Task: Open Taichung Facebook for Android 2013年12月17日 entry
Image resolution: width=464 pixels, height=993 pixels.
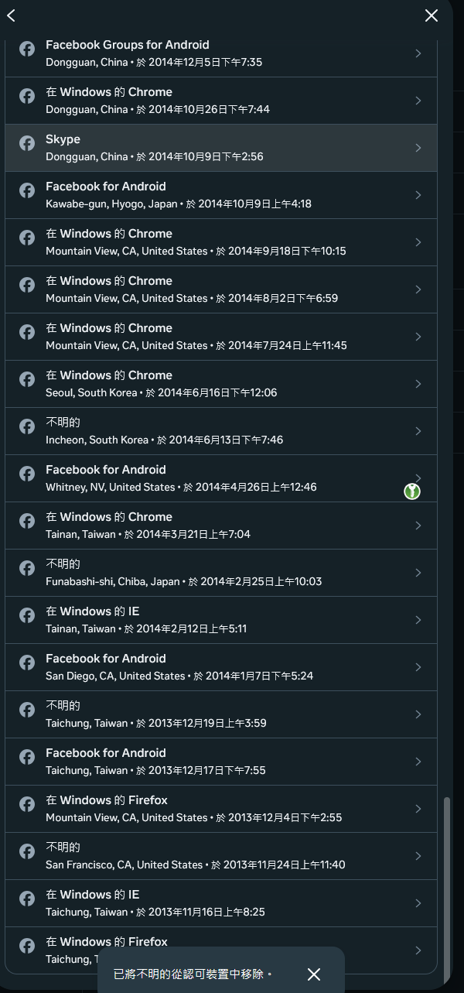Action: click(221, 762)
